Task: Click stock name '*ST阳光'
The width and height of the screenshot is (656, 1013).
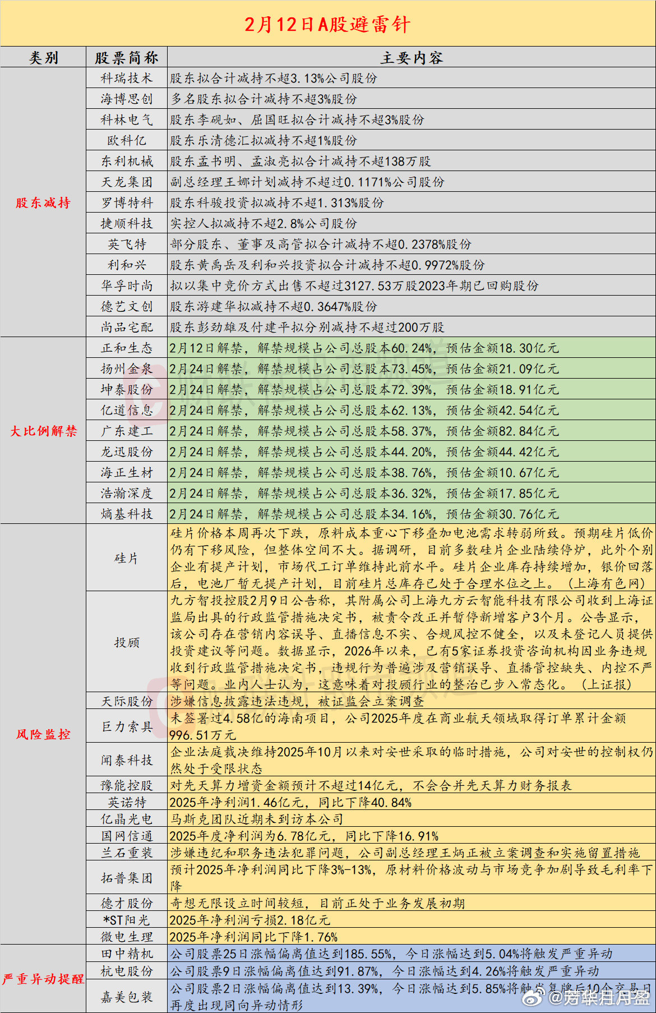Action: [x=127, y=920]
